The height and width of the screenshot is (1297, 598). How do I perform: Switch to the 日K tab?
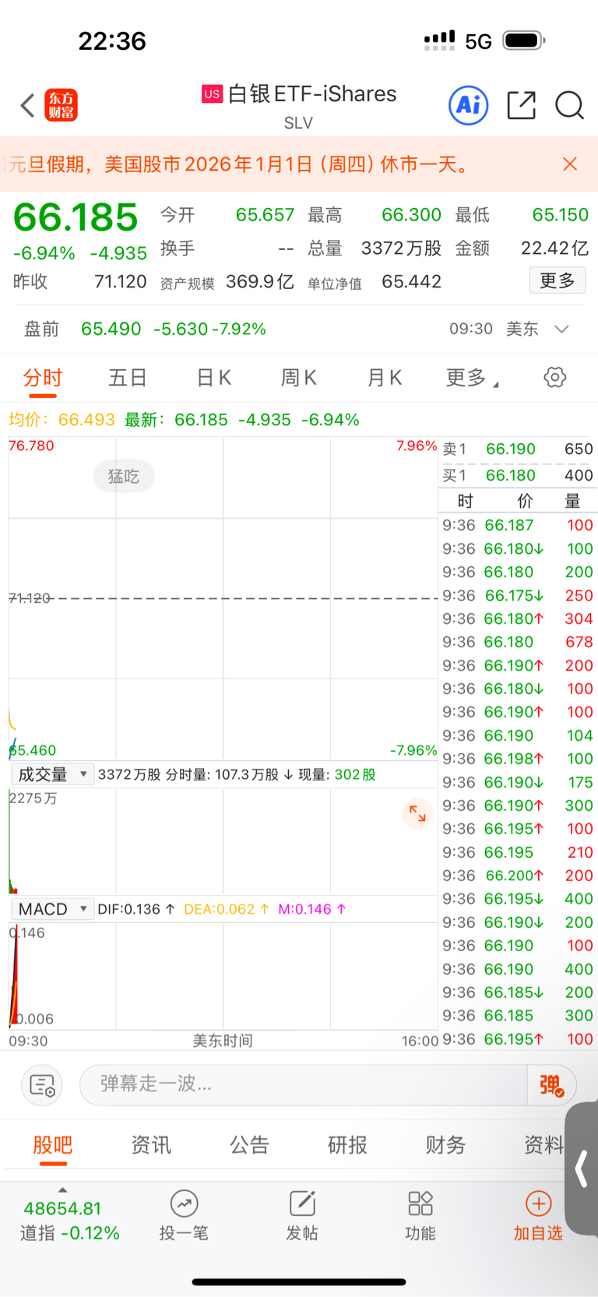click(213, 378)
